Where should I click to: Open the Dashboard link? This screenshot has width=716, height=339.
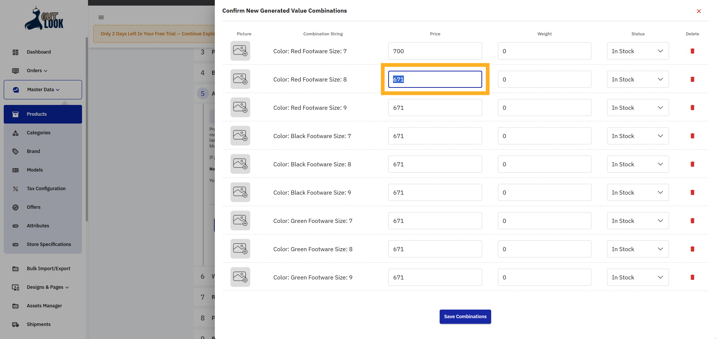[x=38, y=52]
